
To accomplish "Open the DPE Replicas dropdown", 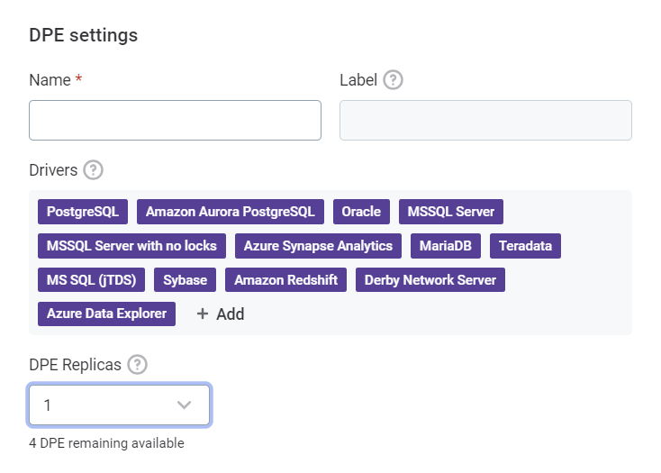I will (120, 405).
